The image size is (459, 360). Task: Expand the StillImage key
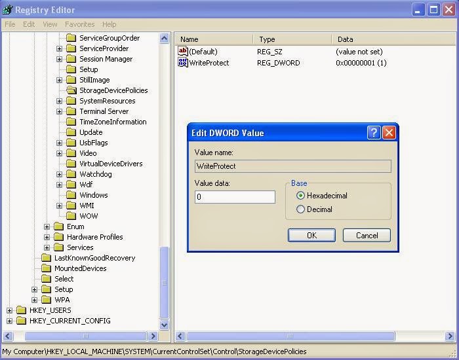tap(59, 80)
